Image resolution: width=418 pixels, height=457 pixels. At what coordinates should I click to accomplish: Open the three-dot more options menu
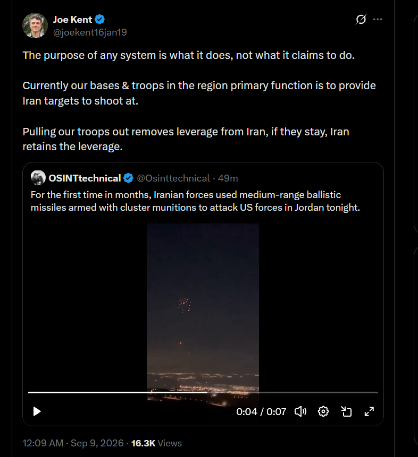coord(378,20)
